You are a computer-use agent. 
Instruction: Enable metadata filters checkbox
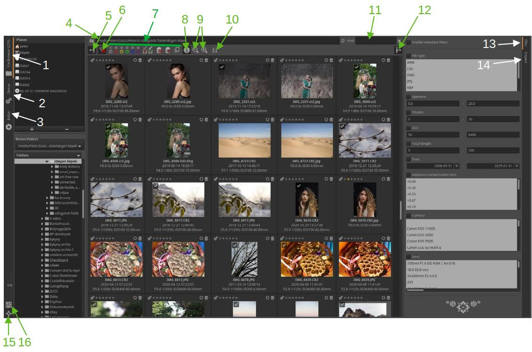coord(408,42)
